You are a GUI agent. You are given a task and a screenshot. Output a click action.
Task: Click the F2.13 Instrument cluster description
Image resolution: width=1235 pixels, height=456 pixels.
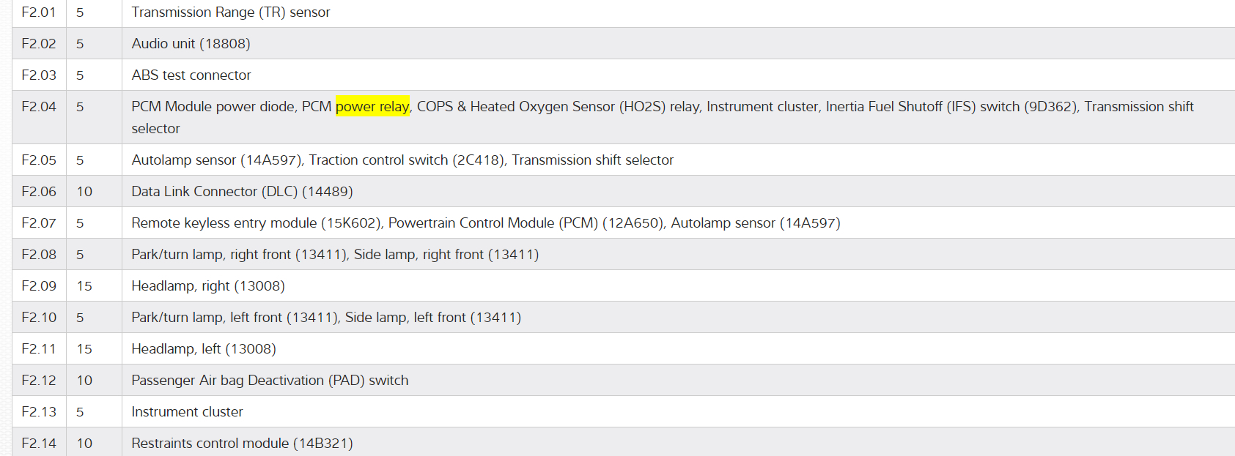click(x=187, y=412)
